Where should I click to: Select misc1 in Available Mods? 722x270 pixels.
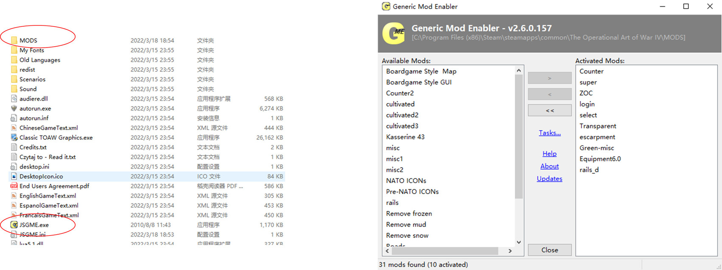click(x=394, y=159)
